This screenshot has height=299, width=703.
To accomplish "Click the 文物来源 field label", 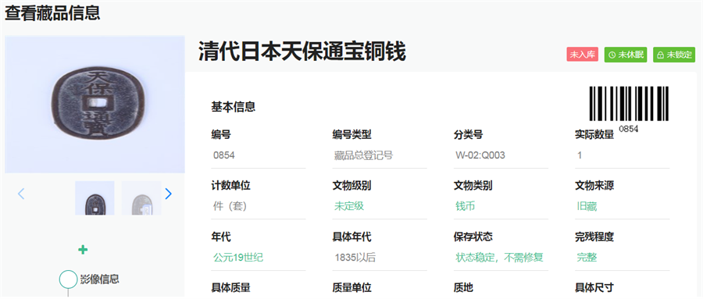I will (x=594, y=185).
